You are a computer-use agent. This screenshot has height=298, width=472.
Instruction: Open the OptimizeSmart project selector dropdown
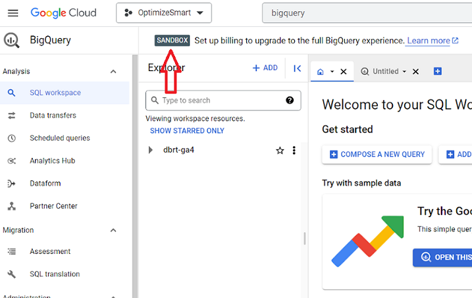[x=164, y=12]
